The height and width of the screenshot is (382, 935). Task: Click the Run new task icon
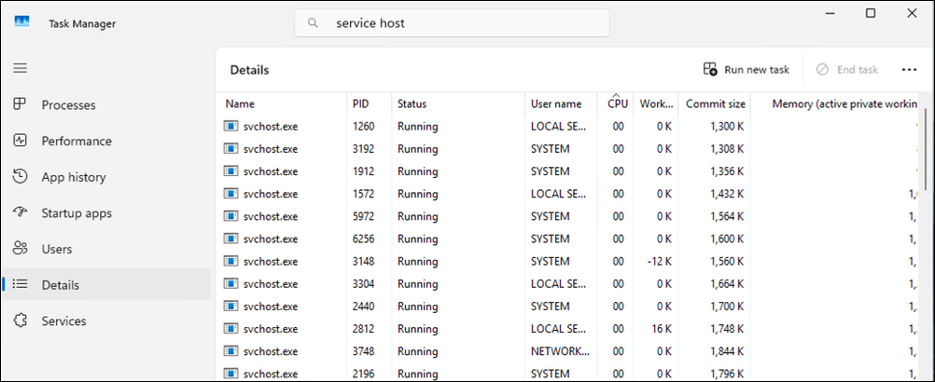(x=710, y=70)
